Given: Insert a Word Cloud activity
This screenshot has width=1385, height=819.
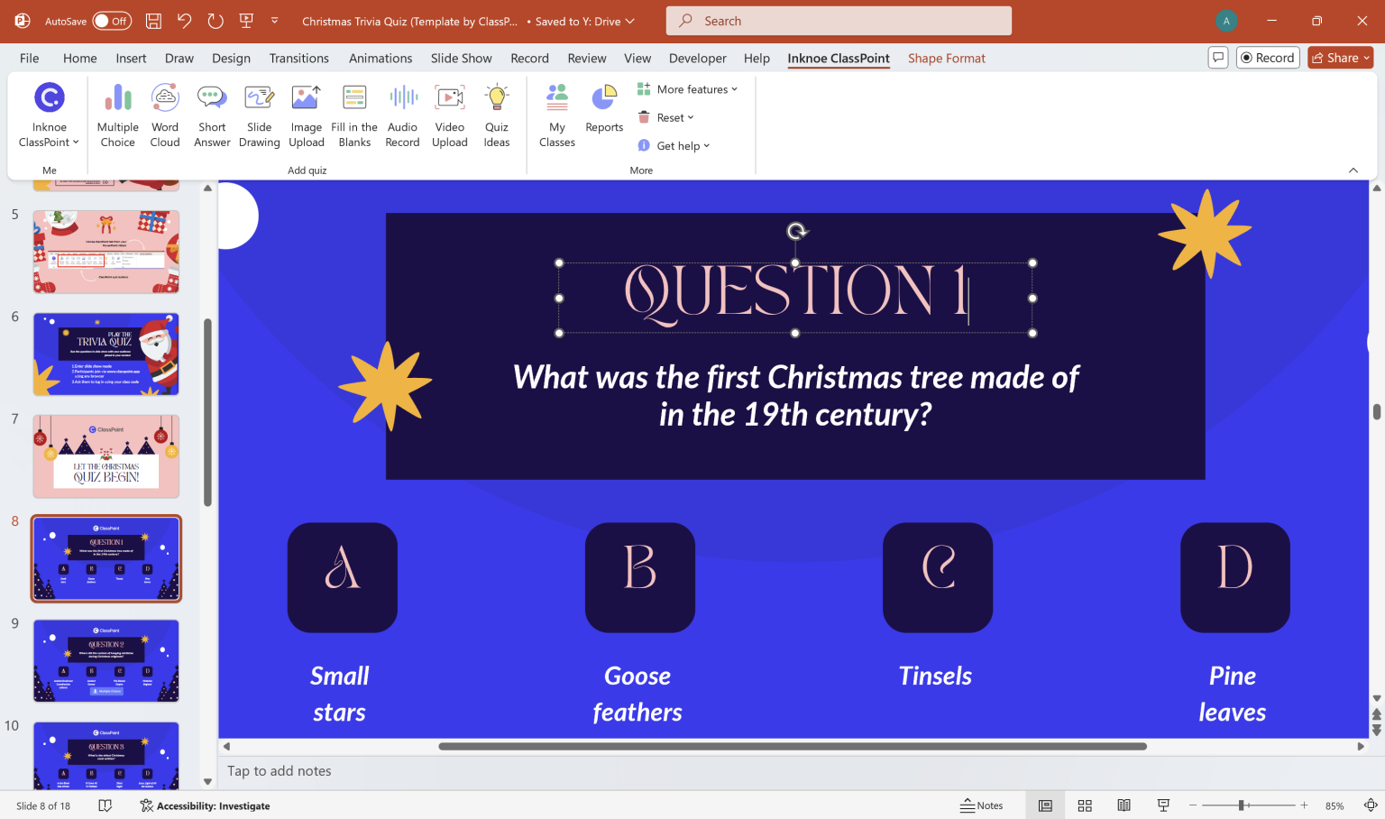Looking at the screenshot, I should [x=165, y=115].
